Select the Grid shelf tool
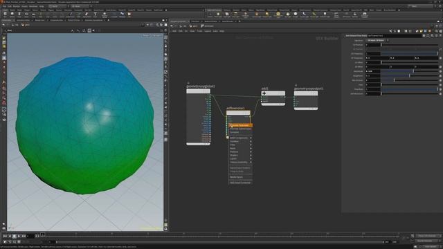This screenshot has width=443, height=249. coord(34,15)
